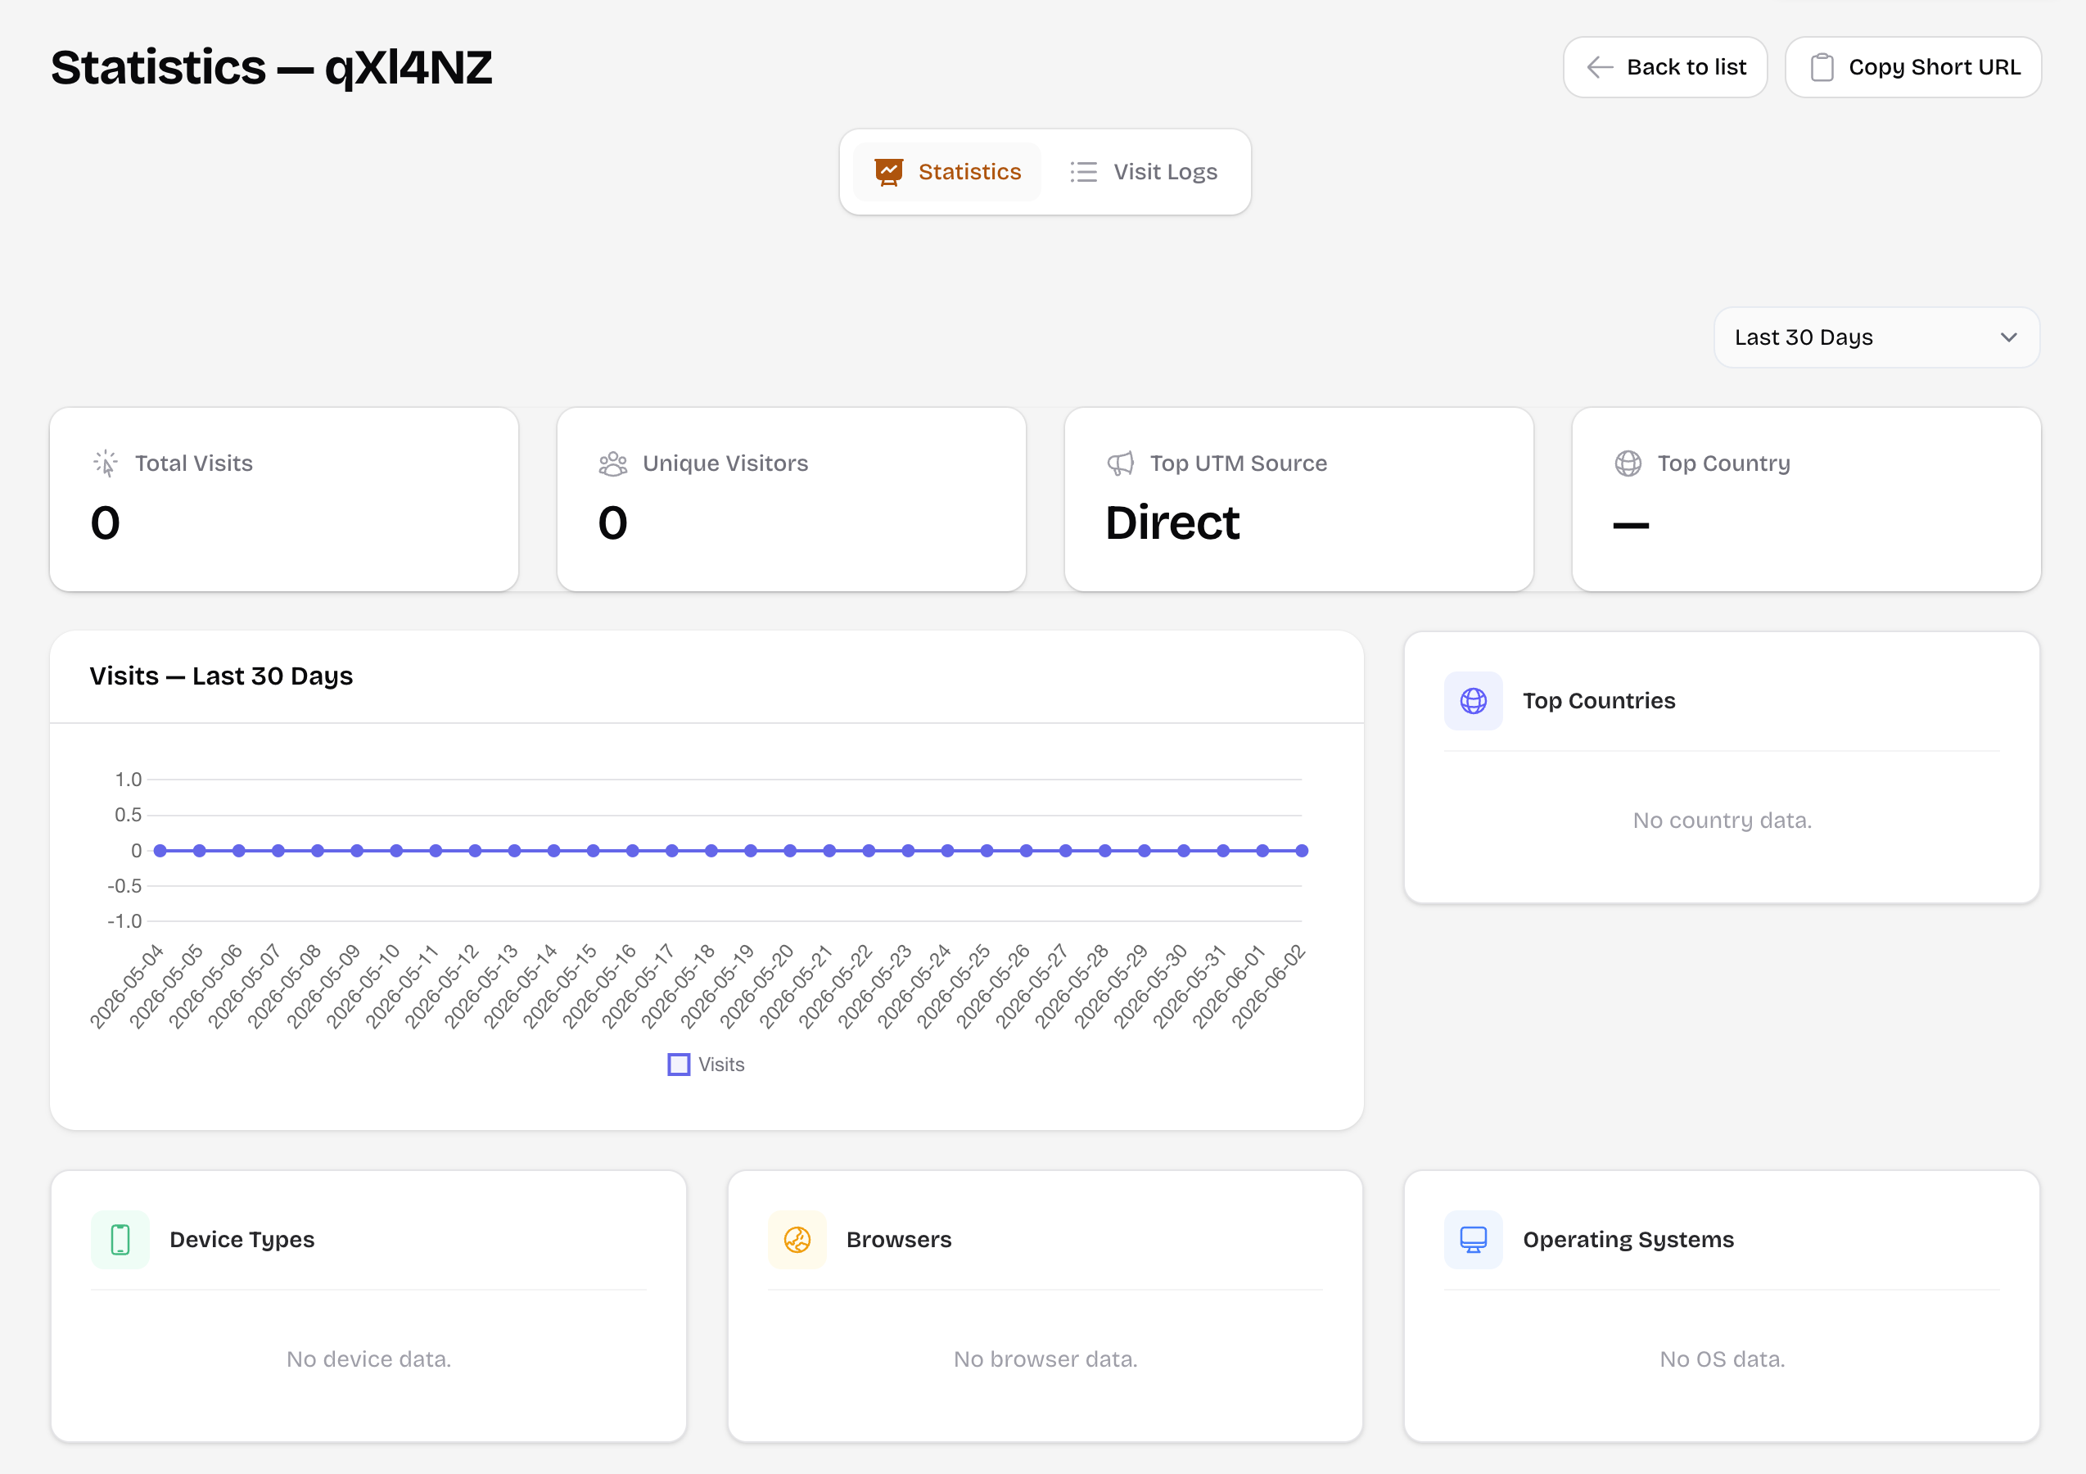The width and height of the screenshot is (2086, 1474).
Task: Click the Total Visits card
Action: (284, 499)
